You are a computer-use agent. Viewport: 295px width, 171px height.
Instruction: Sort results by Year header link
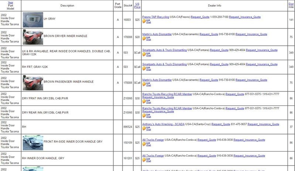pos(10,3)
